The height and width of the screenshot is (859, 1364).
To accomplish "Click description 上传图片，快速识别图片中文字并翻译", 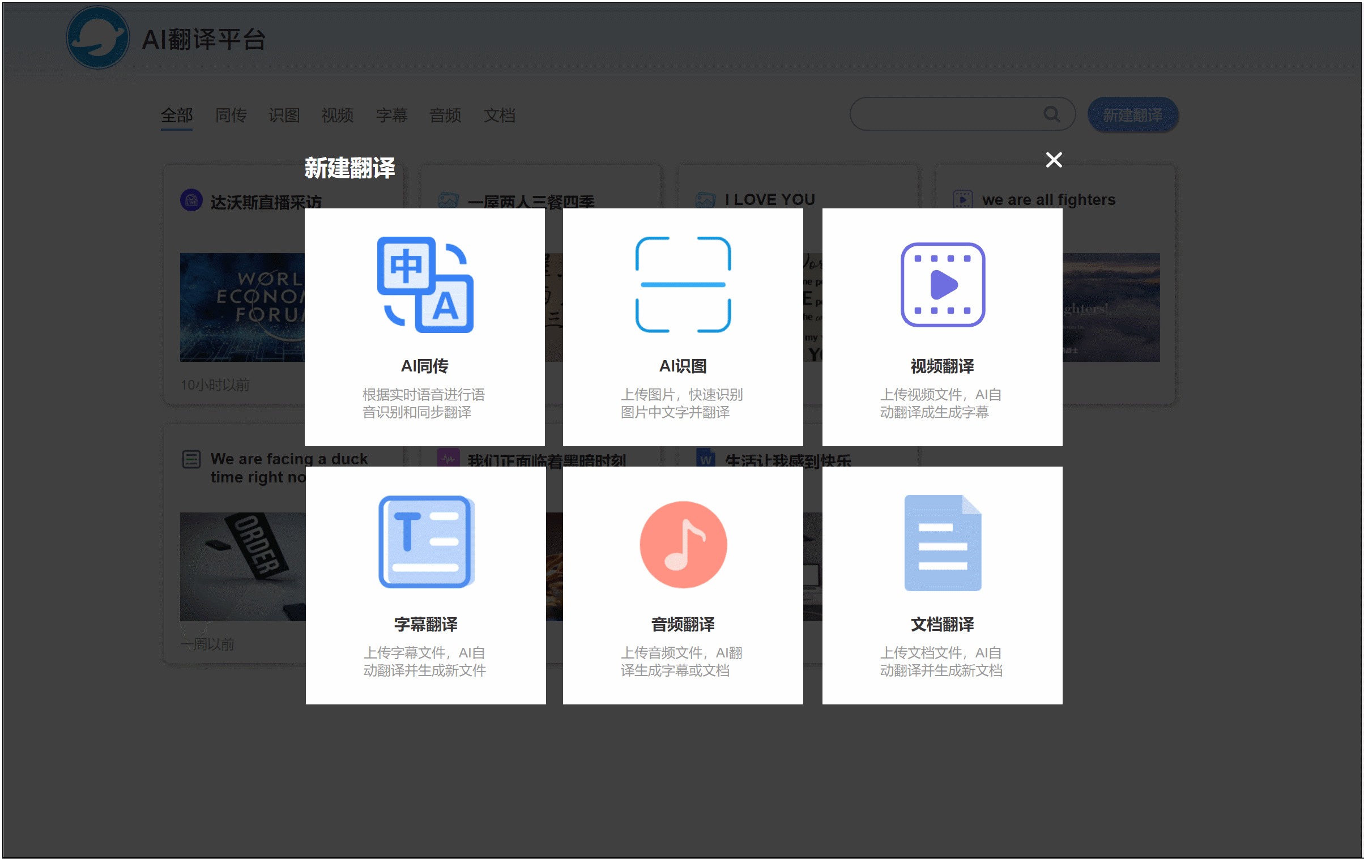I will pos(682,403).
